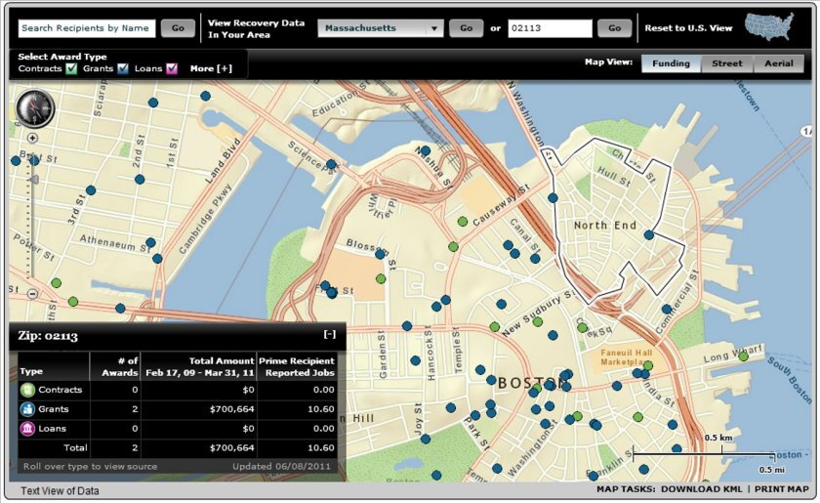Switch to Funding map view
This screenshot has height=503, width=820.
pyautogui.click(x=671, y=63)
